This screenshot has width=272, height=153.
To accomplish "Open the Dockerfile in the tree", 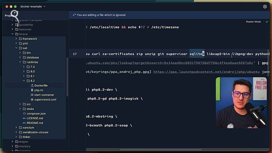I will tap(41, 85).
